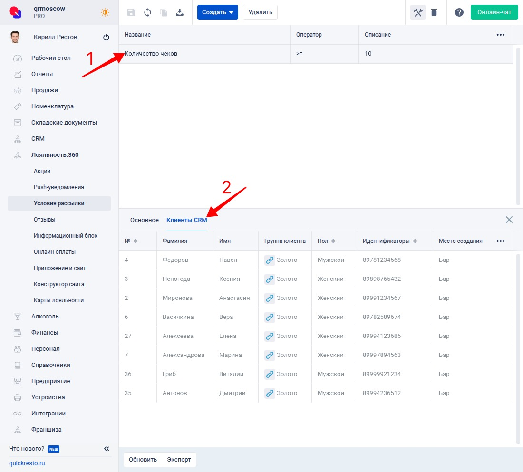This screenshot has height=472, width=523.
Task: Select the Гриб surname cell
Action: point(185,374)
